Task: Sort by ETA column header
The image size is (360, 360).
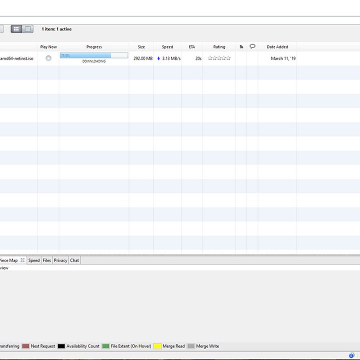Action: [x=191, y=47]
